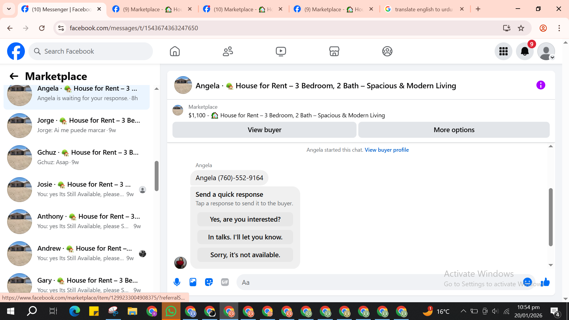The image size is (569, 320).
Task: Click the install app icon in address bar
Action: tap(507, 28)
